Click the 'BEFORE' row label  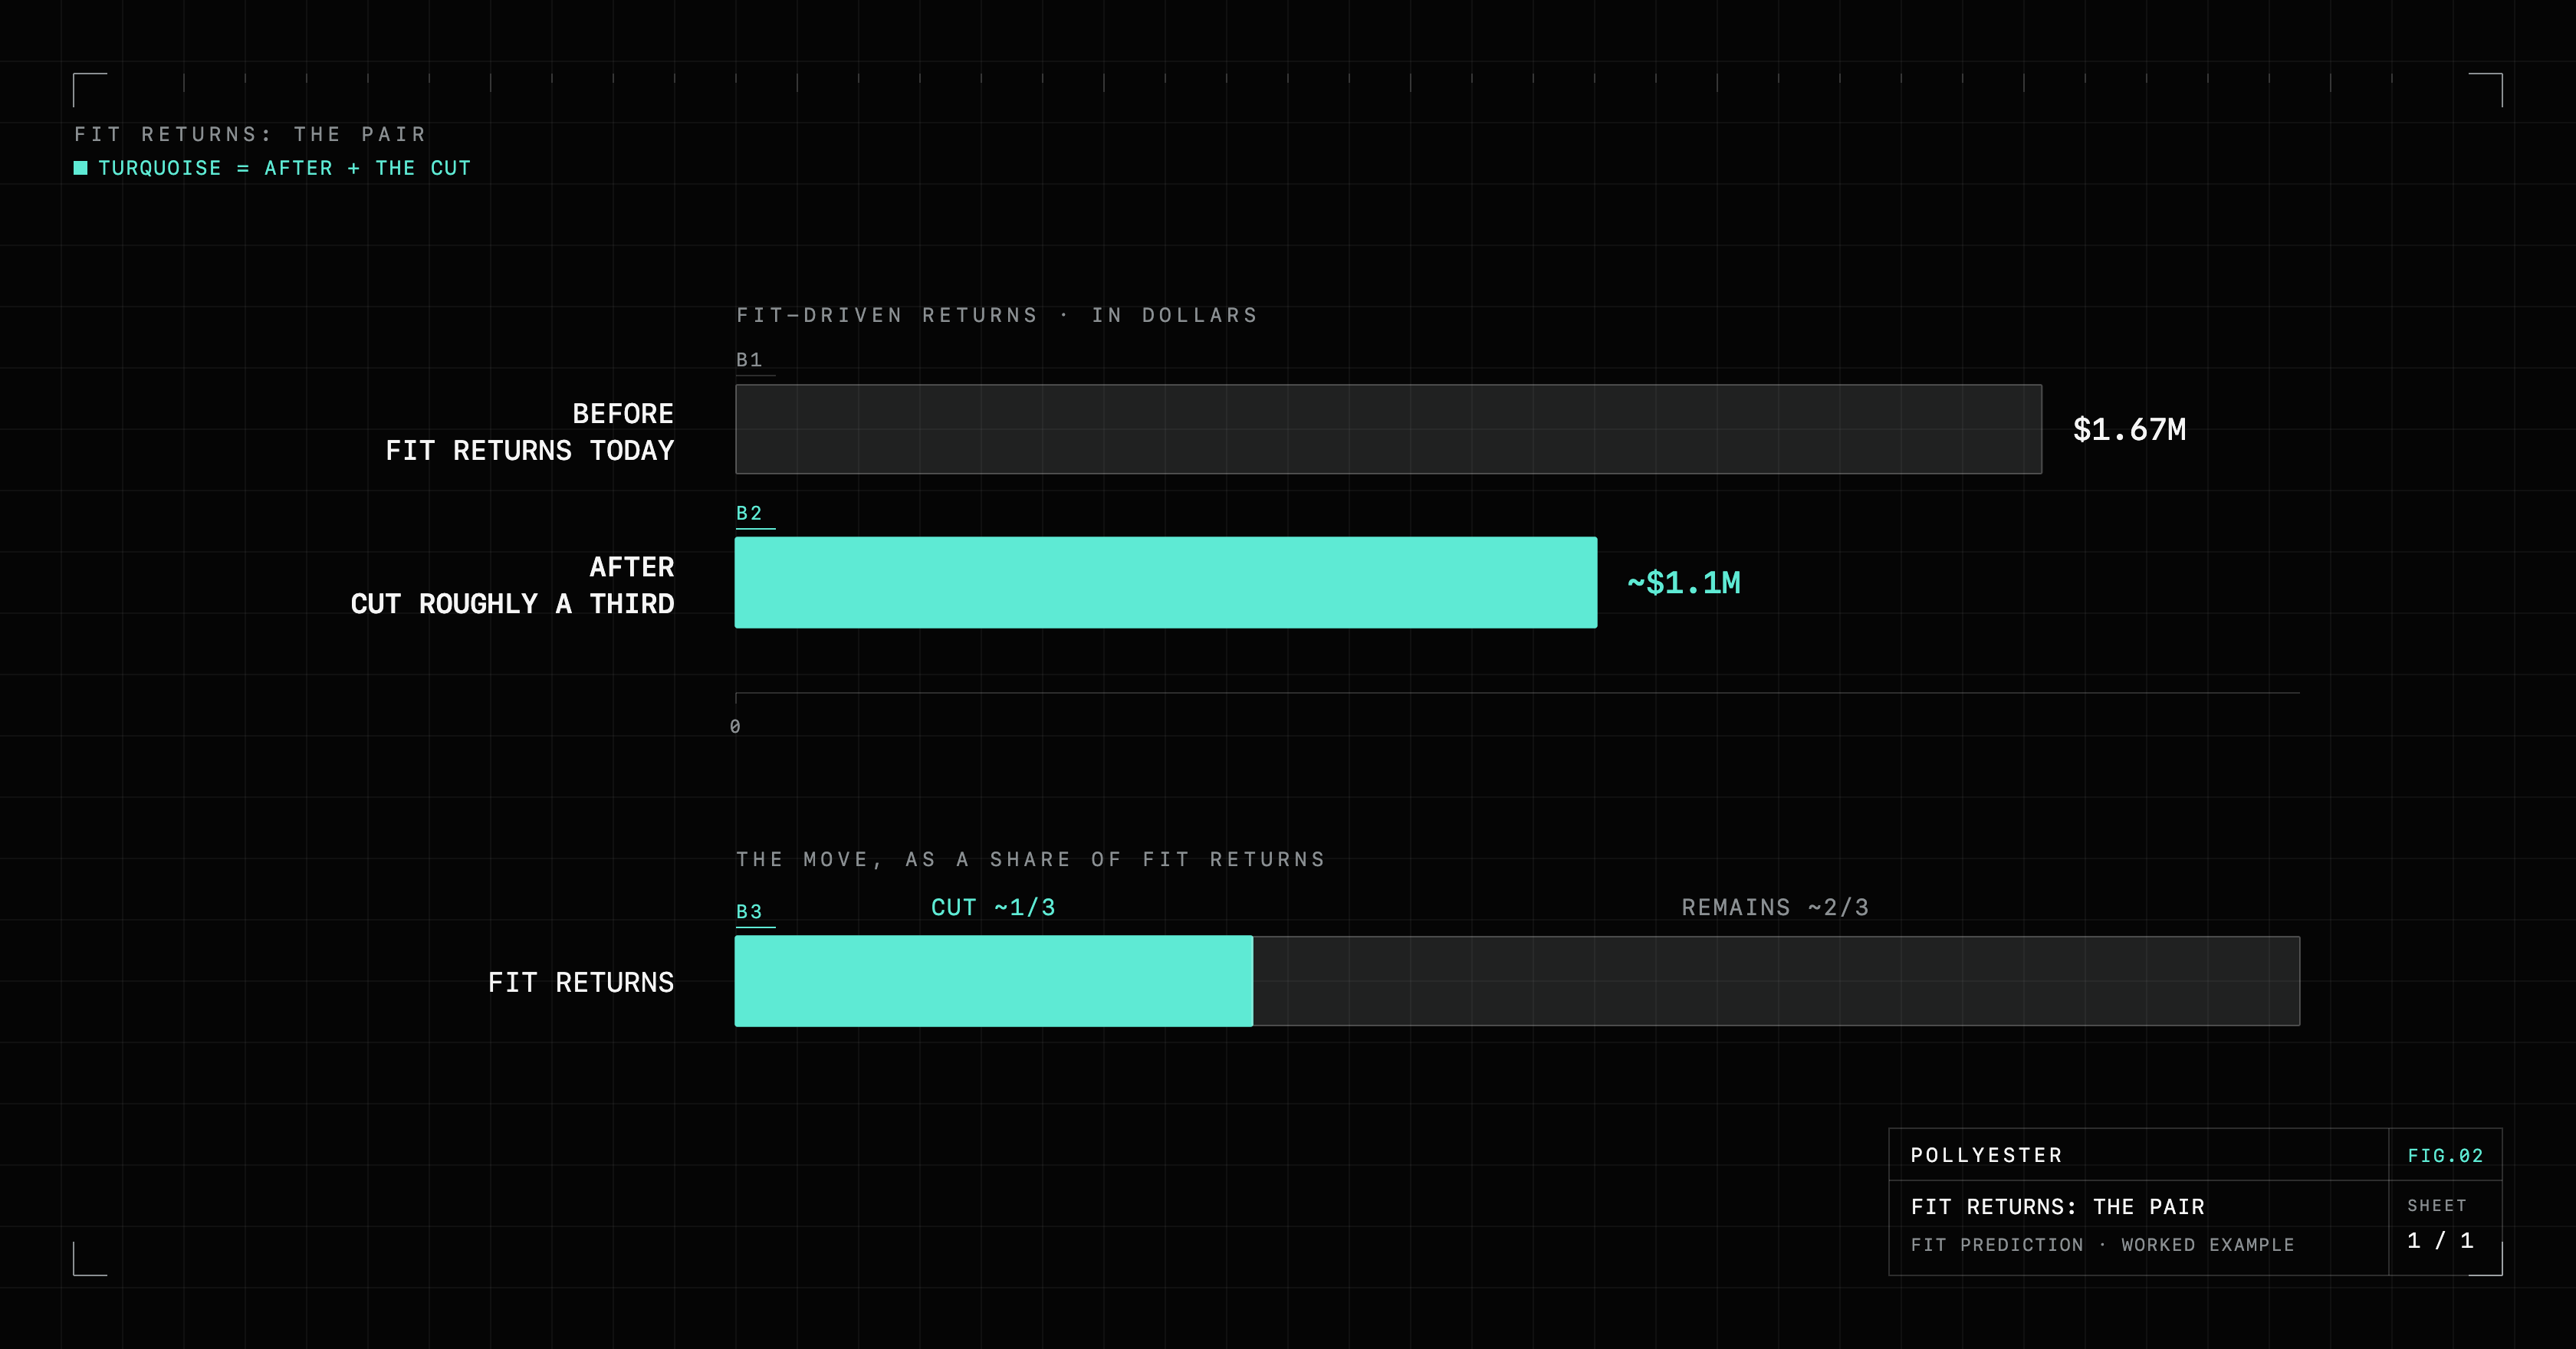(623, 413)
